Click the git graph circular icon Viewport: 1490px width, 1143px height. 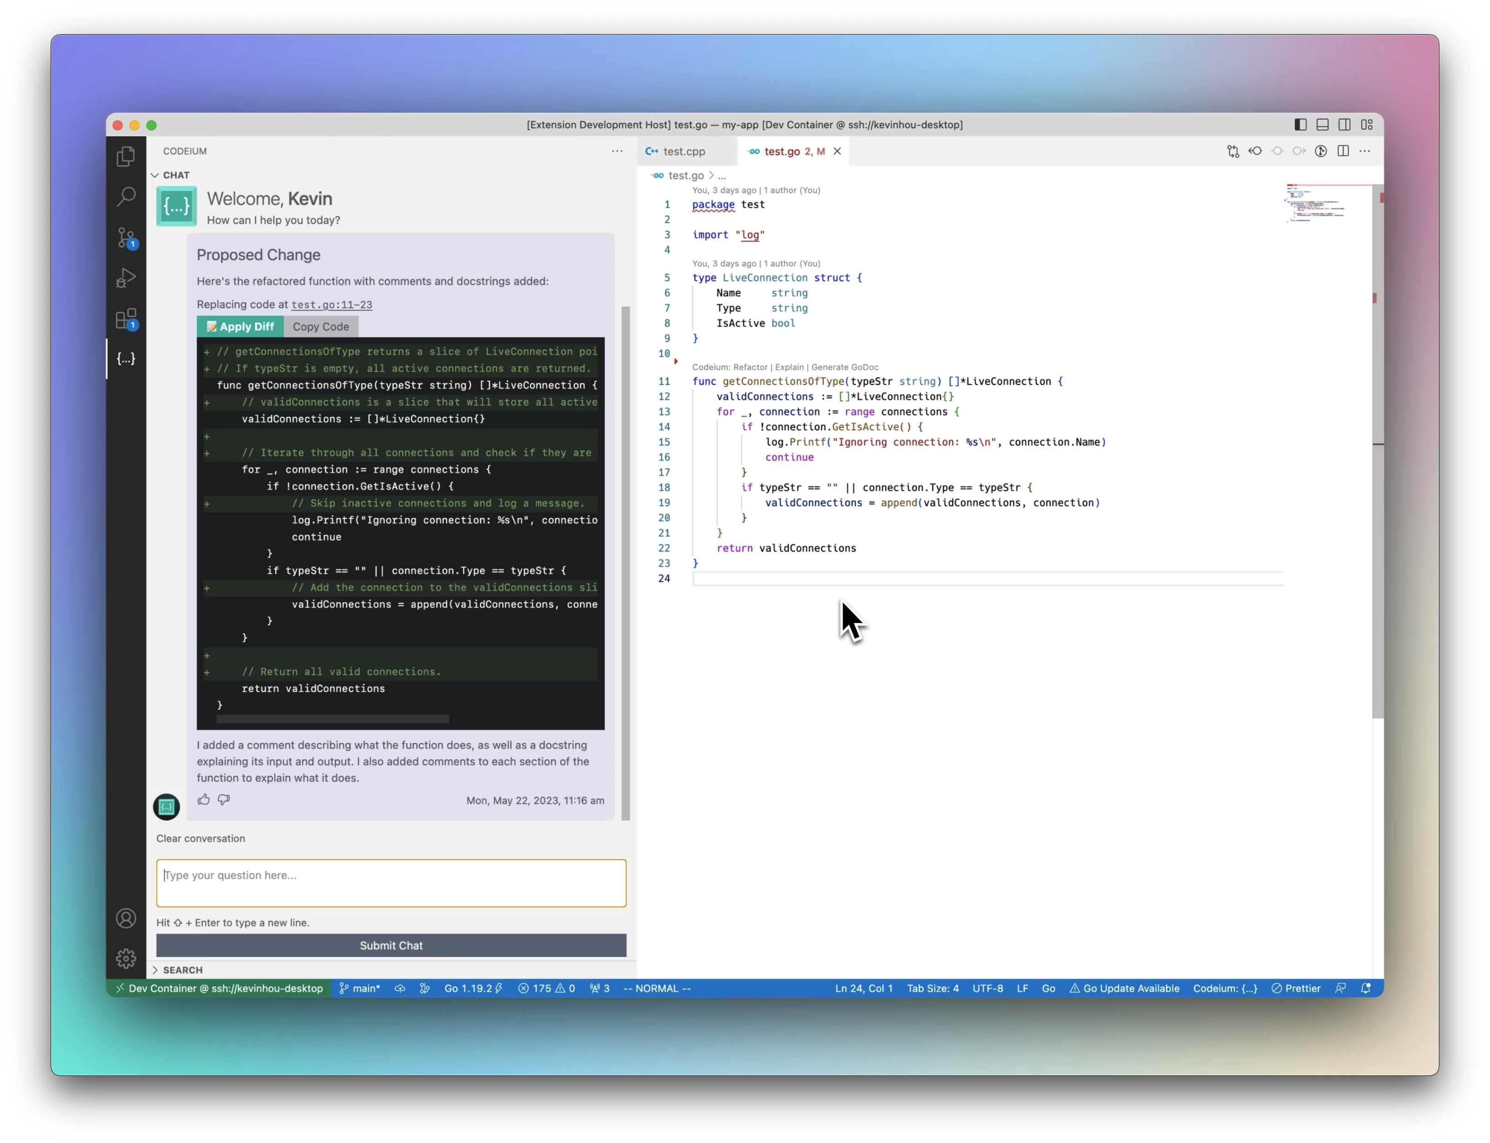point(1321,151)
